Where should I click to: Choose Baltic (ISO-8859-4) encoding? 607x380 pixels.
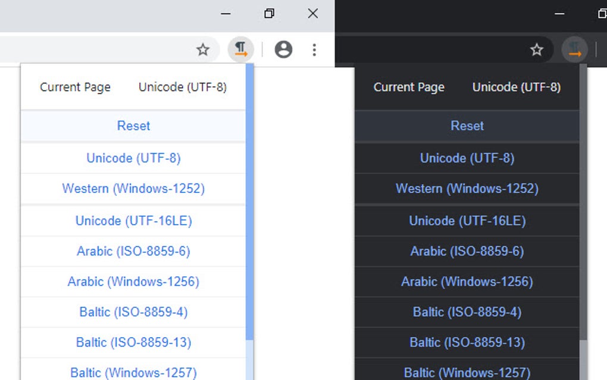click(x=133, y=312)
